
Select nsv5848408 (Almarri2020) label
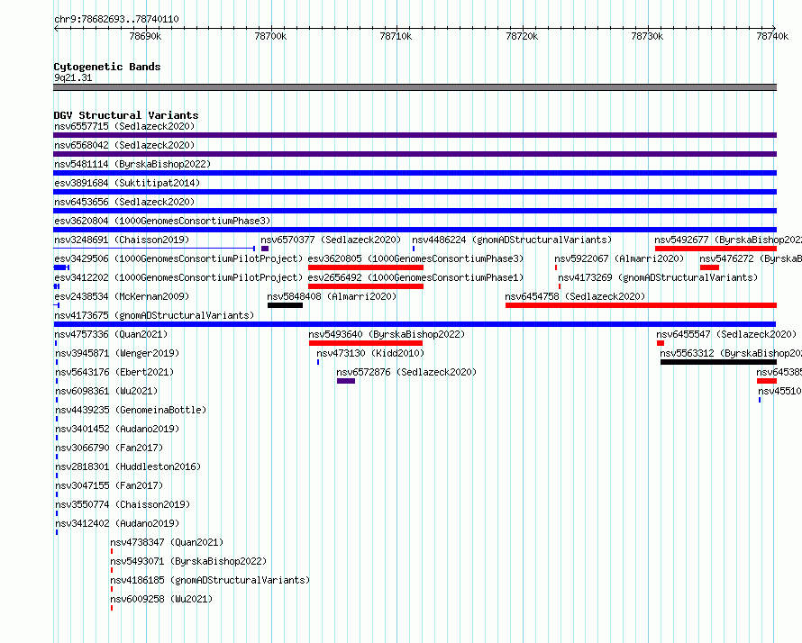point(332,296)
